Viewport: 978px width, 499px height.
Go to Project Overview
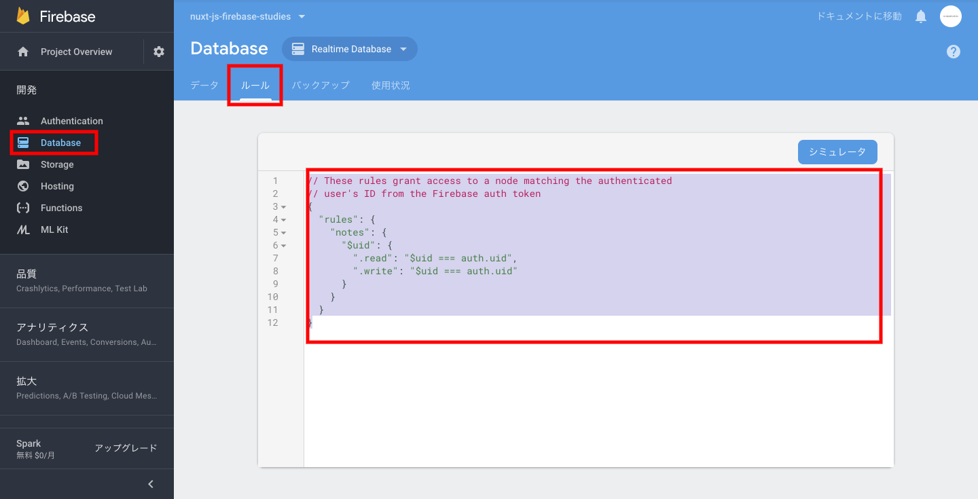coord(77,52)
